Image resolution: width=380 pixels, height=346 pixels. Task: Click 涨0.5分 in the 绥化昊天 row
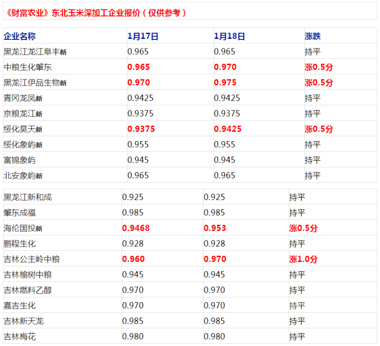pos(319,129)
